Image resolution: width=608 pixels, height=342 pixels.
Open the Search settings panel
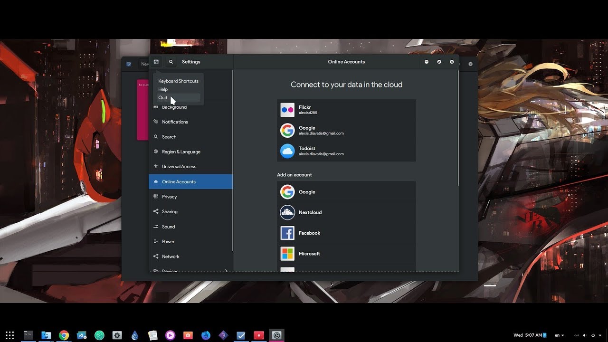click(x=190, y=137)
